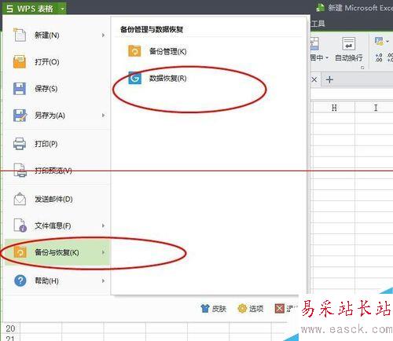The image size is (393, 341).
Task: Click the 皮肤 shirt icon
Action: pyautogui.click(x=205, y=309)
